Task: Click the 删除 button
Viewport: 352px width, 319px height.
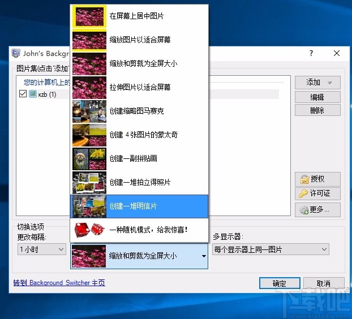Action: (317, 110)
